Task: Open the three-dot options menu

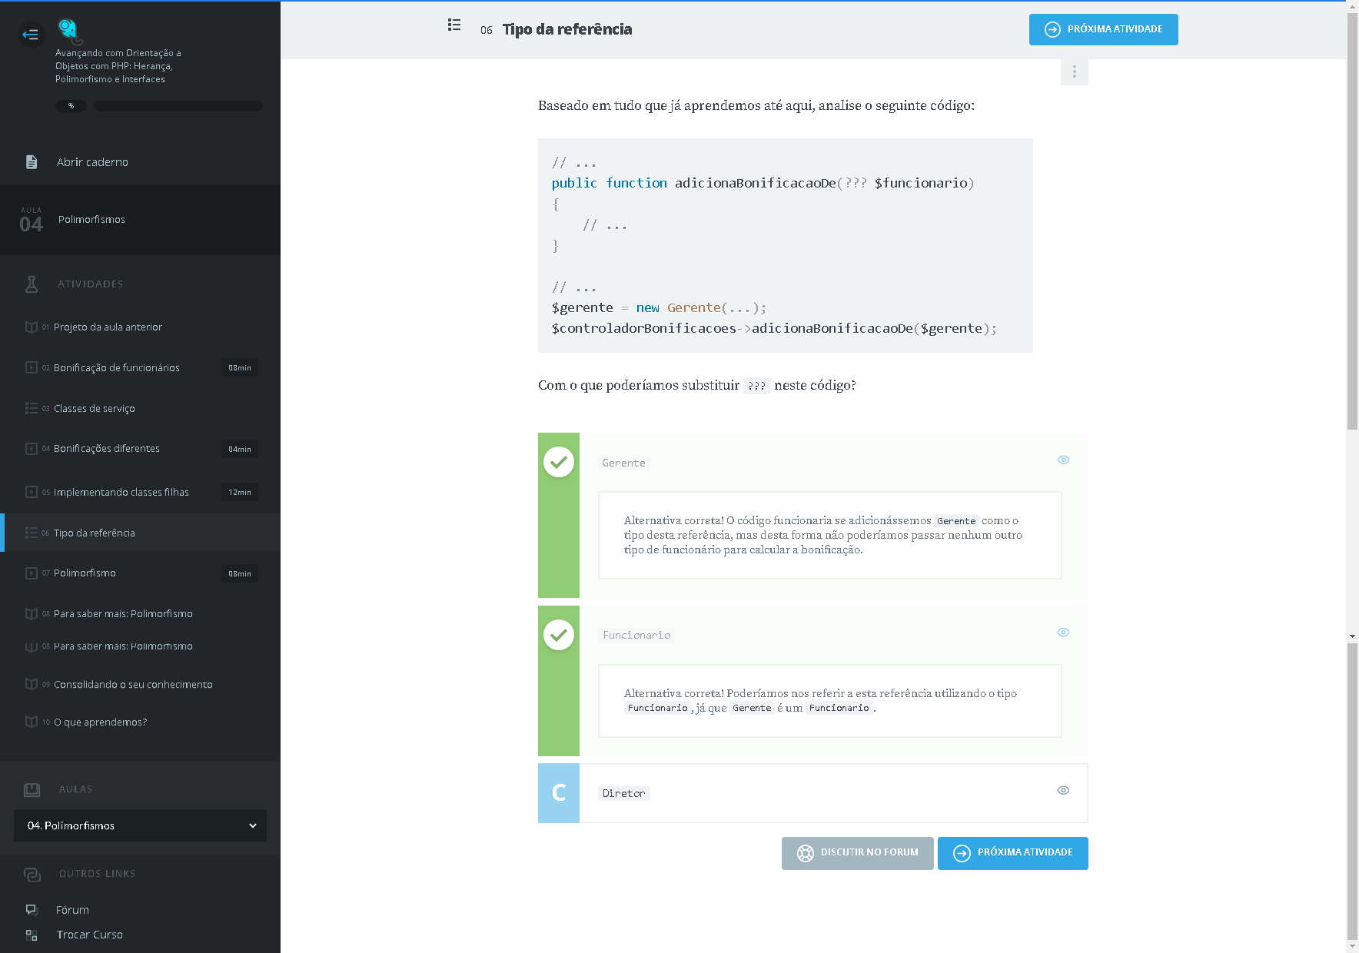Action: (x=1074, y=71)
